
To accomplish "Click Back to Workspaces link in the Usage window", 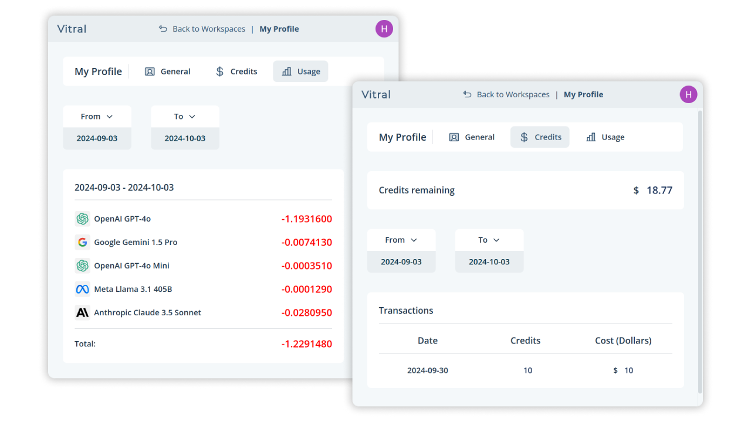I will 208,29.
